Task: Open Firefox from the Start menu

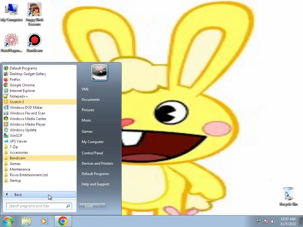Action: (40, 79)
